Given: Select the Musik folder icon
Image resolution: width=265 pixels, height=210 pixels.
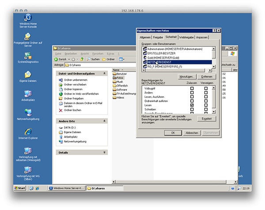Looking at the screenshot, I should click(115, 82).
